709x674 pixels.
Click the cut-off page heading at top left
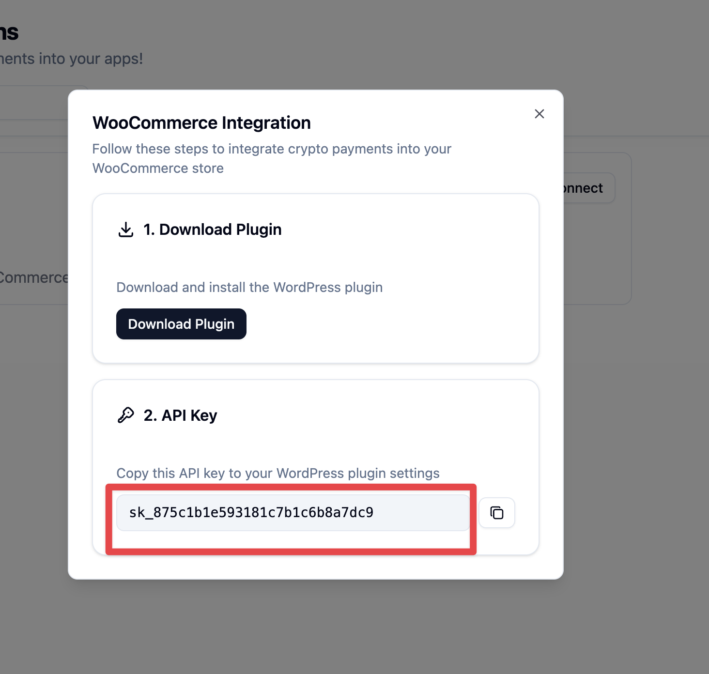(x=9, y=32)
